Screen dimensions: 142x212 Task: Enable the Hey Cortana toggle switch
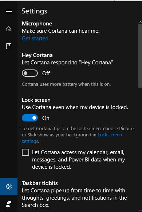[x=30, y=73]
